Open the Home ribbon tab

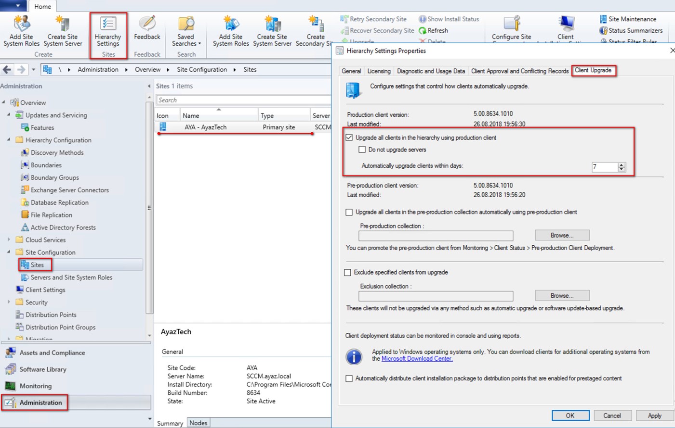click(42, 6)
